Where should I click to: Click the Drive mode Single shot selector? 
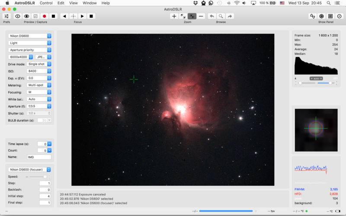point(39,64)
